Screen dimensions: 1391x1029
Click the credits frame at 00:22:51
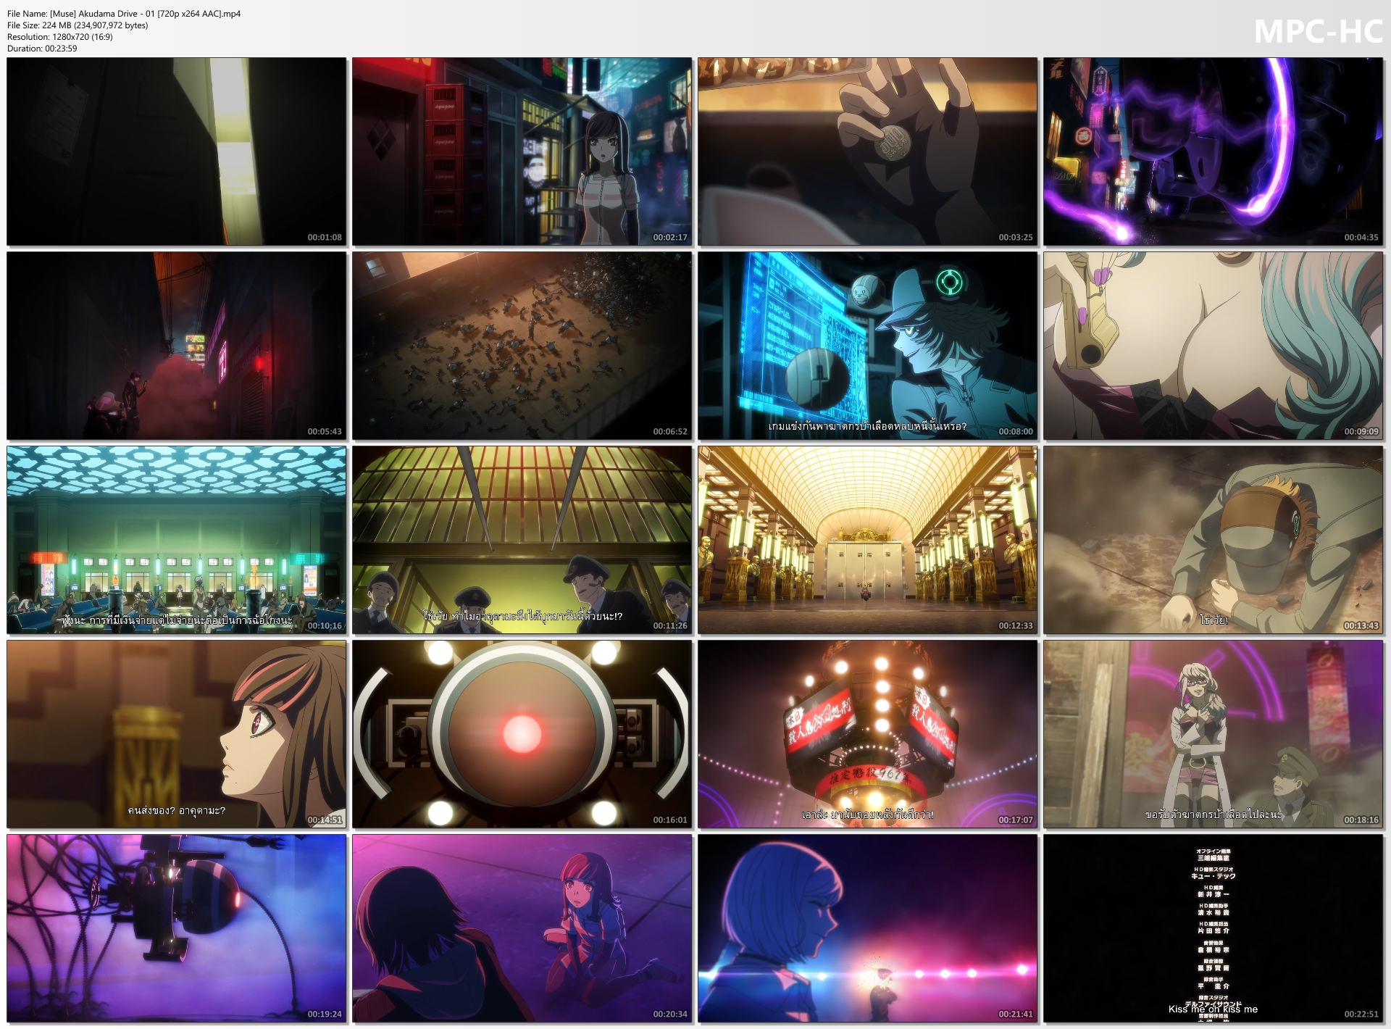pos(1214,928)
